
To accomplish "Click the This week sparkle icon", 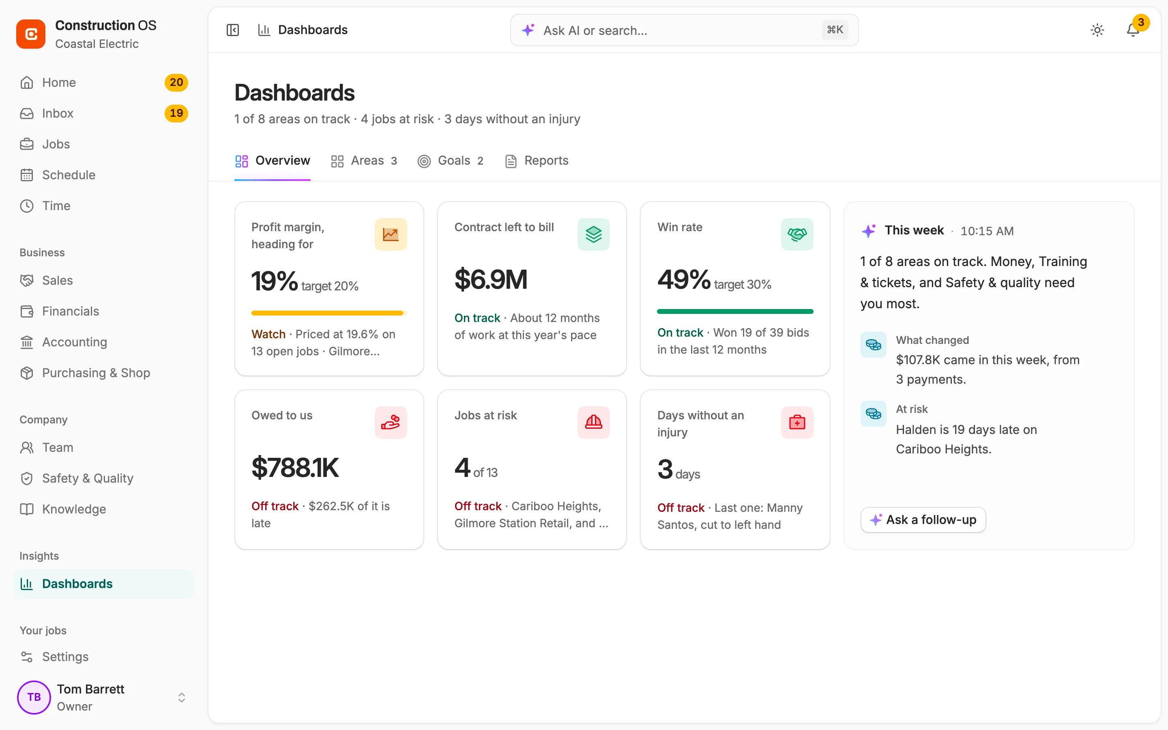I will pos(869,231).
